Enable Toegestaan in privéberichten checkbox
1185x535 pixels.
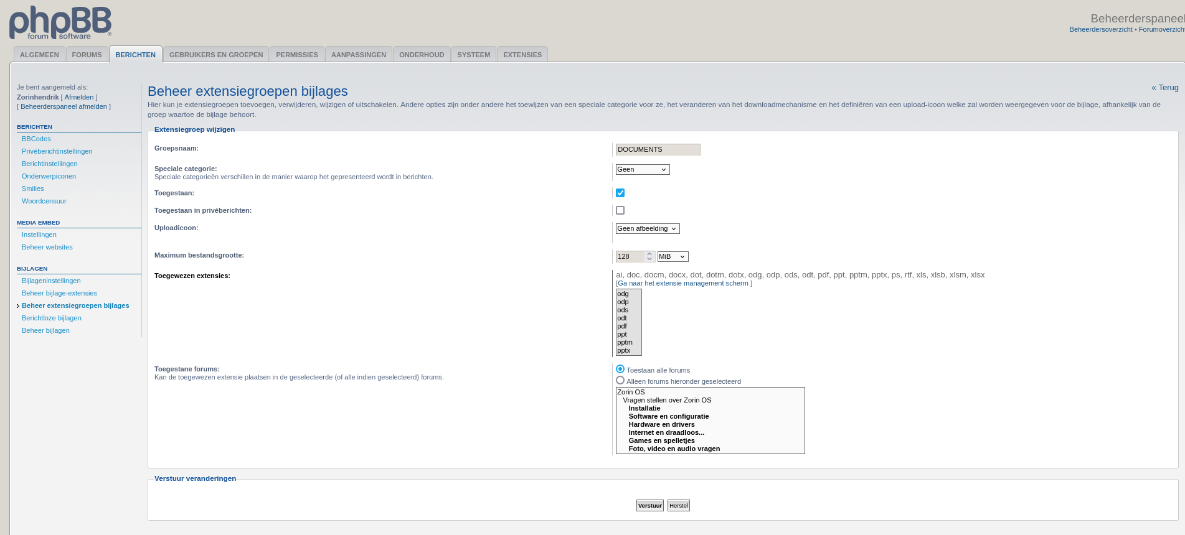click(620, 210)
